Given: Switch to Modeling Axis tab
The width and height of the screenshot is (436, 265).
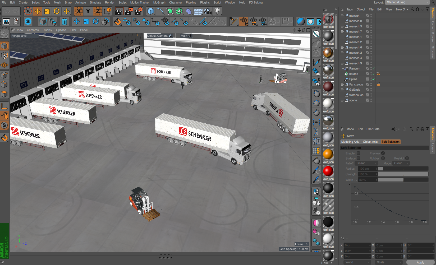Looking at the screenshot, I should point(350,142).
